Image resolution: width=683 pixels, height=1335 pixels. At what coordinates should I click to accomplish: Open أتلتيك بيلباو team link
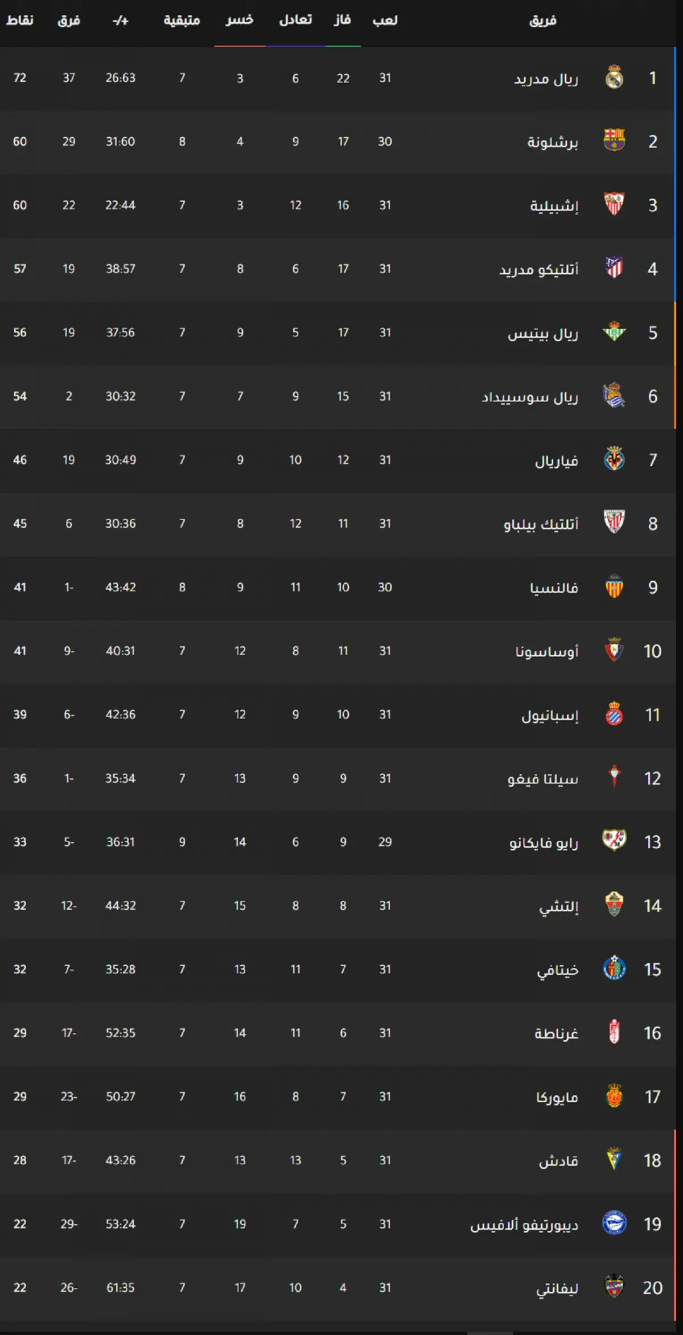541,524
